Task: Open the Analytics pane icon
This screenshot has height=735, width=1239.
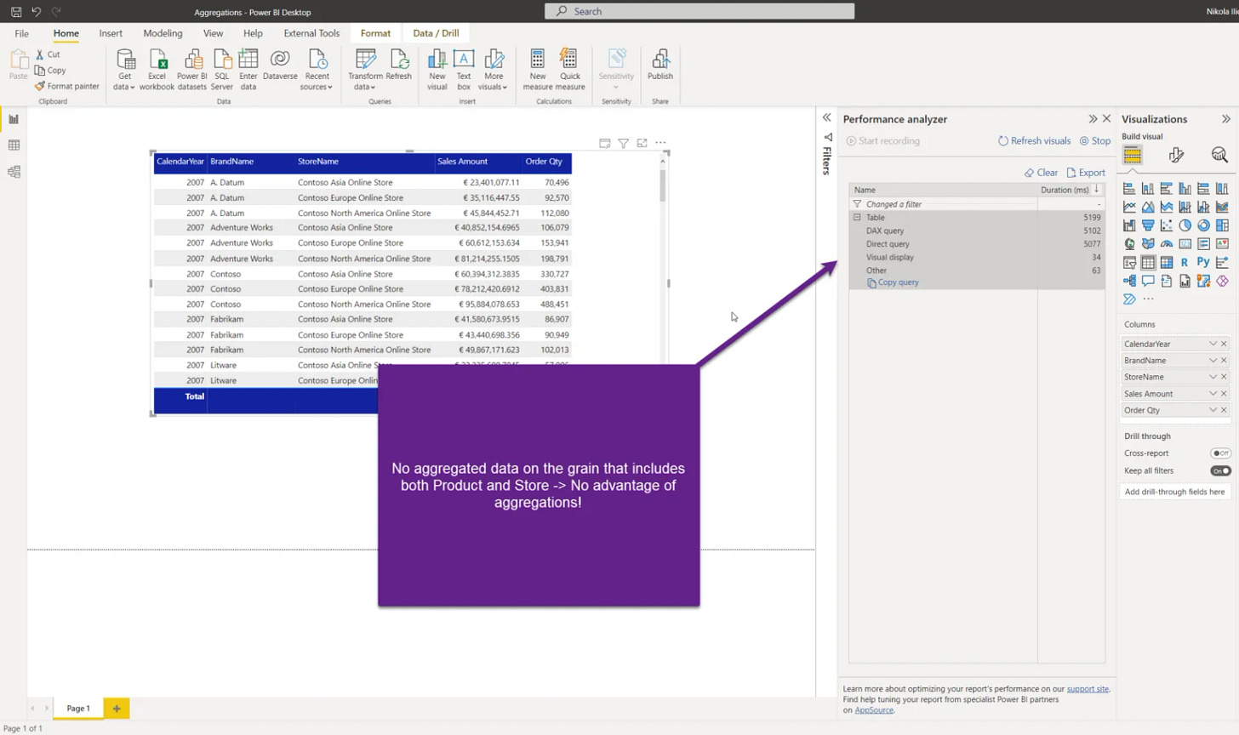Action: pyautogui.click(x=1219, y=155)
